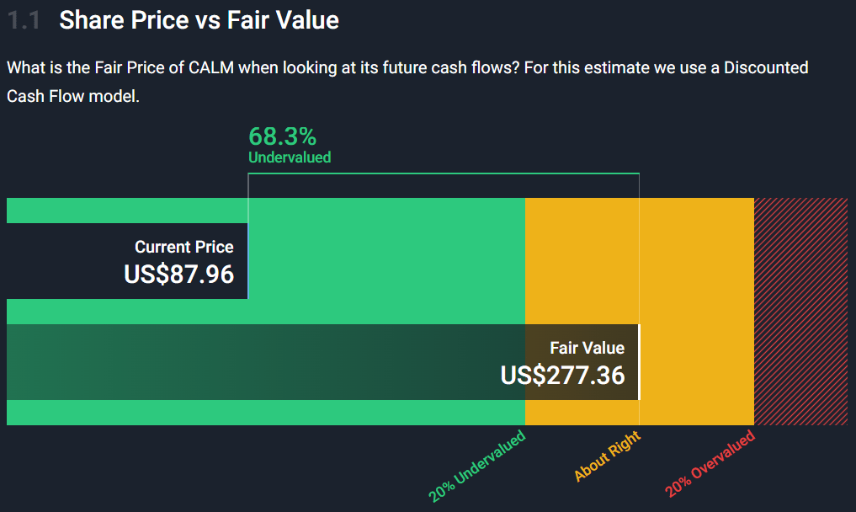Click the green Undervalued label under 68.3%
856x512 pixels.
click(290, 157)
